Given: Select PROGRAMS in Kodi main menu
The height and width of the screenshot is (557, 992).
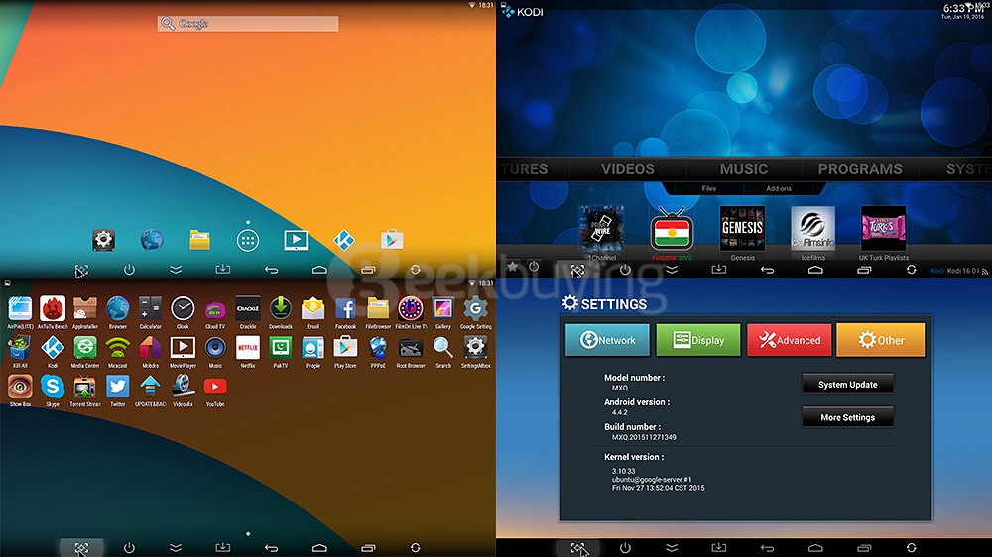Looking at the screenshot, I should 860,168.
